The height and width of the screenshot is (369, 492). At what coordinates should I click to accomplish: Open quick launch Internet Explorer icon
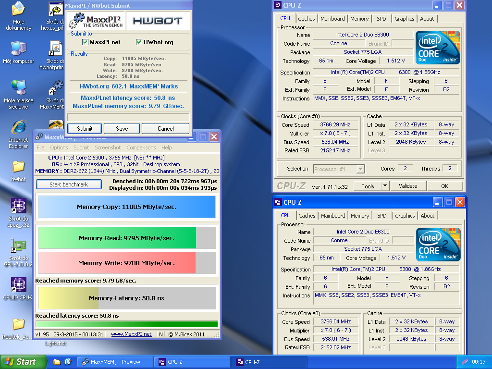[68, 362]
